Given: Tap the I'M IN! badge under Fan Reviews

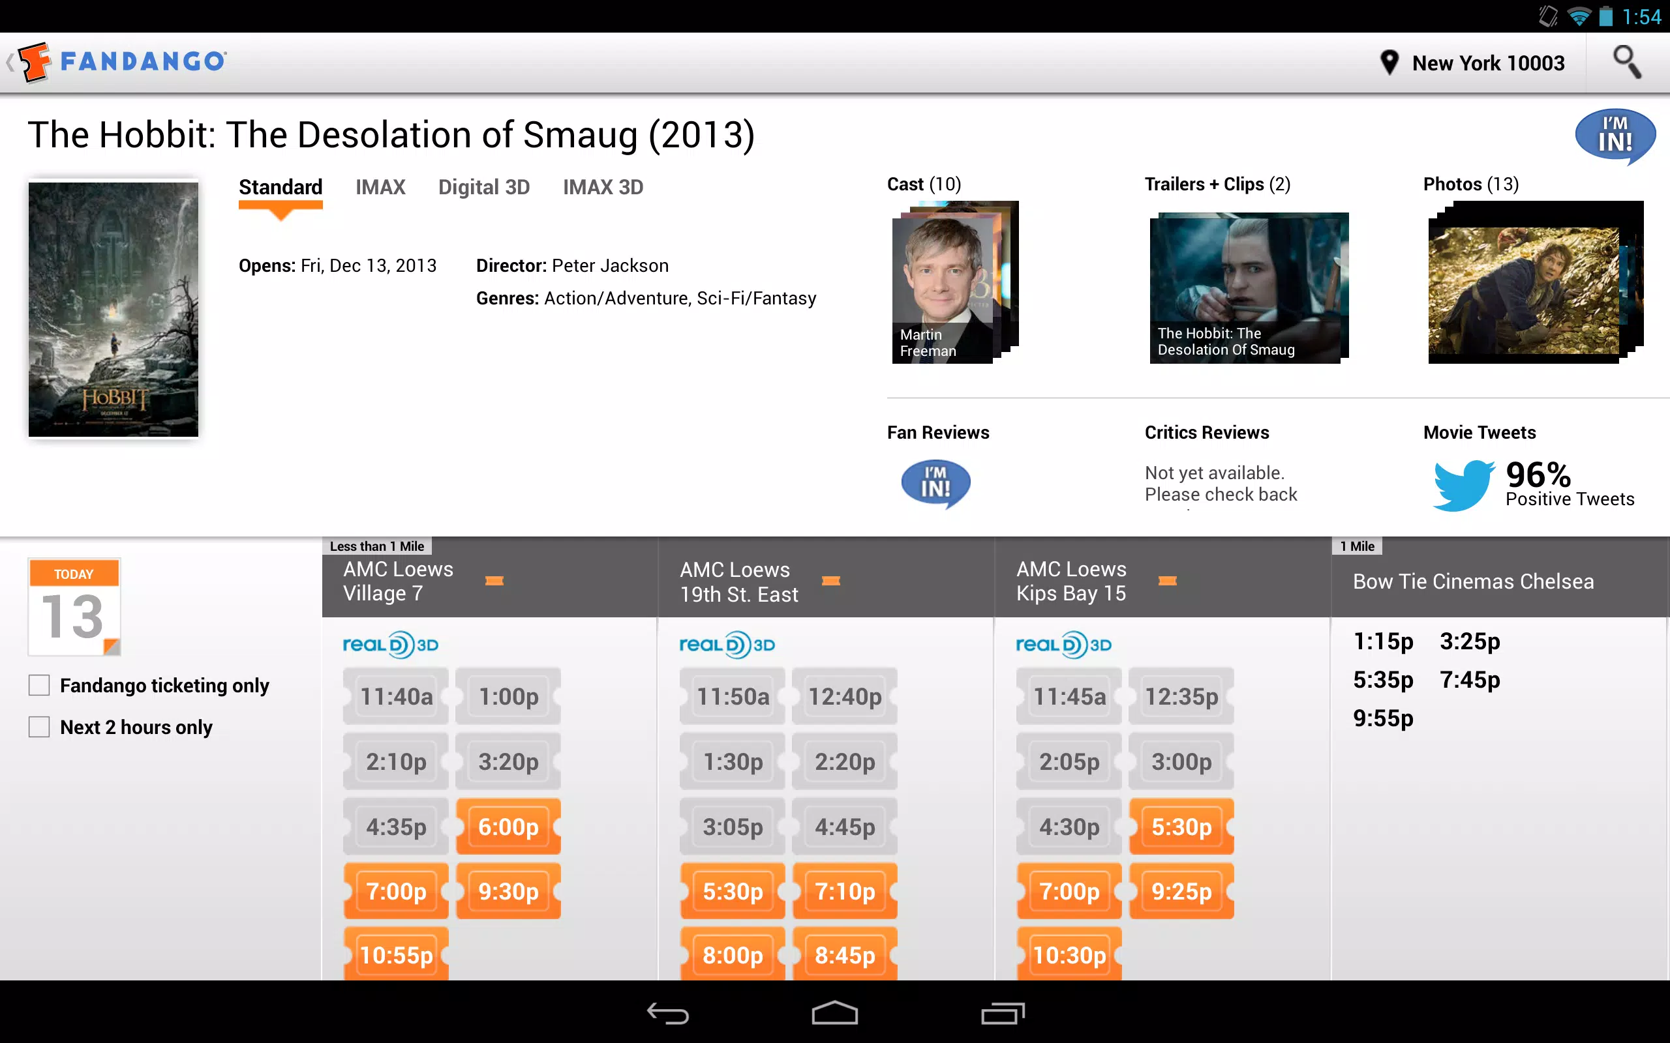Looking at the screenshot, I should (935, 484).
